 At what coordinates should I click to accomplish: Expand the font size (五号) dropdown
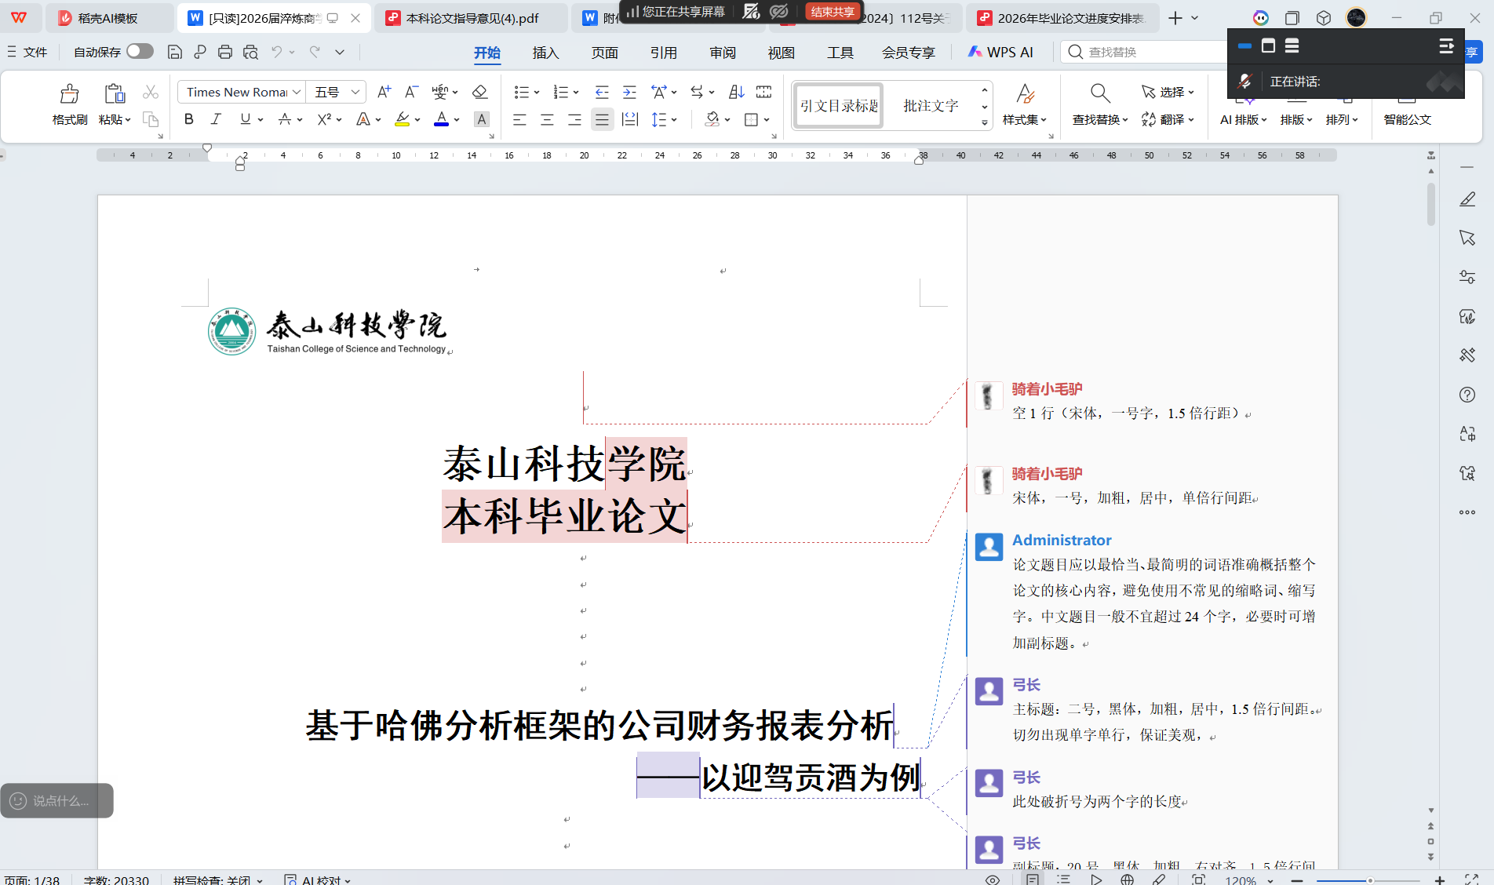(355, 92)
